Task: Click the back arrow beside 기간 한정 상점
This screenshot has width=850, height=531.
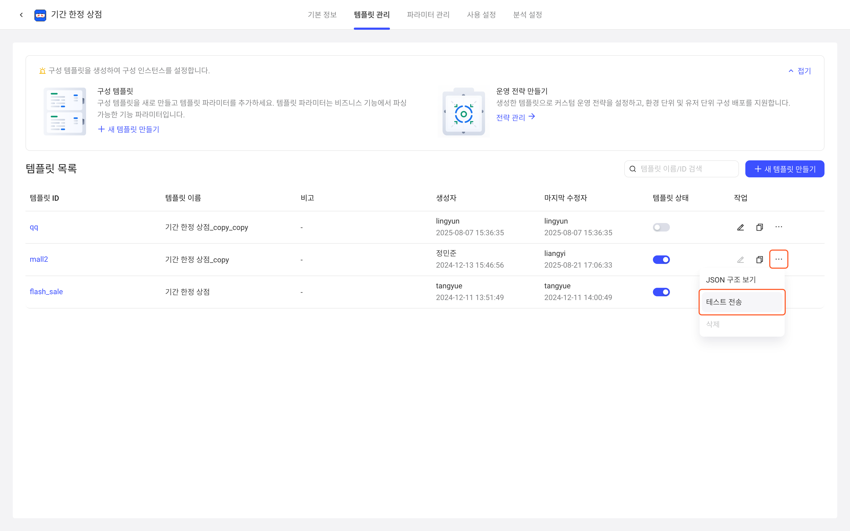Action: (x=22, y=15)
